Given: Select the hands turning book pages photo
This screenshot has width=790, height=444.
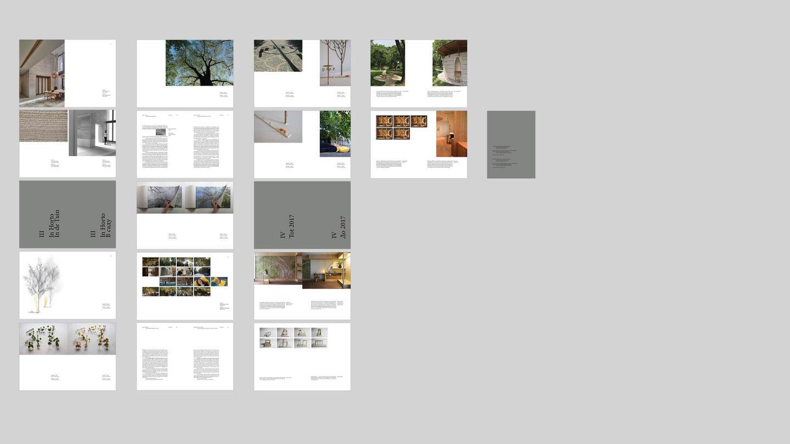Looking at the screenshot, I should (185, 199).
